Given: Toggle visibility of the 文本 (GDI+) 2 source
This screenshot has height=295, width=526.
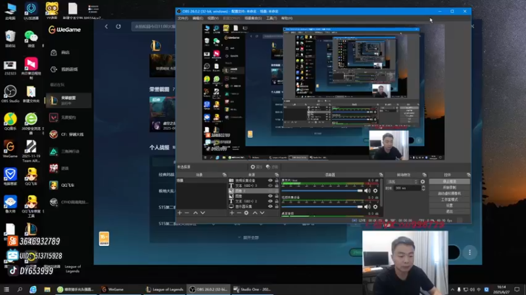Looking at the screenshot, I should 270,201.
